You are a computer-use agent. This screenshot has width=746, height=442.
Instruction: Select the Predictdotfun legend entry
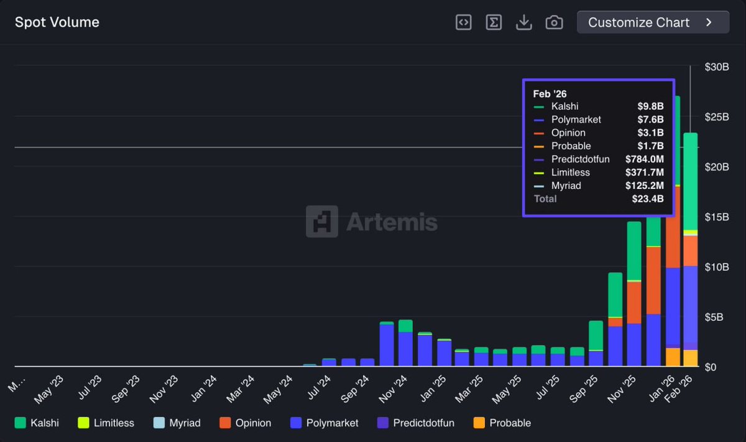pos(415,423)
